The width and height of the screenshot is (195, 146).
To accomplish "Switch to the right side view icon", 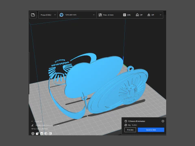I will pyautogui.click(x=50, y=133).
